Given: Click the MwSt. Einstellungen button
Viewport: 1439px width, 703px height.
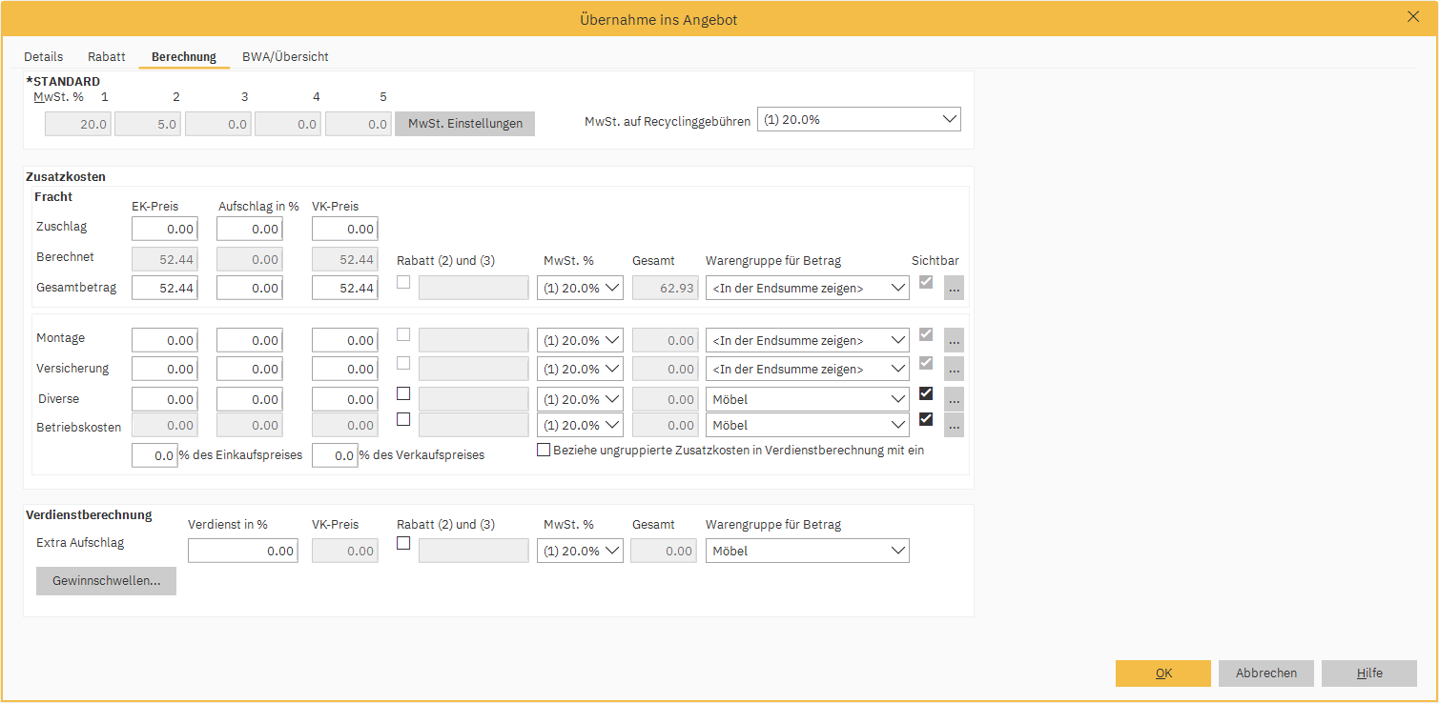Looking at the screenshot, I should 464,124.
